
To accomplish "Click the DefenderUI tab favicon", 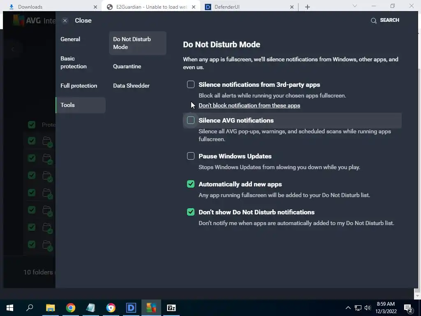I will [x=208, y=7].
